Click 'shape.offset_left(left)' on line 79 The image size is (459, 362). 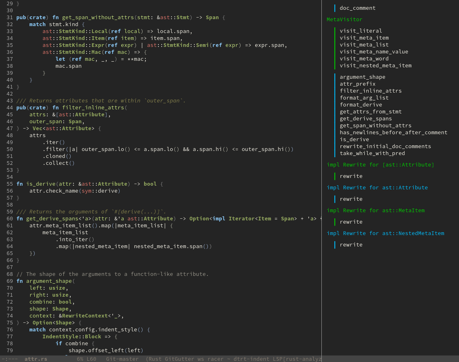pyautogui.click(x=106, y=351)
